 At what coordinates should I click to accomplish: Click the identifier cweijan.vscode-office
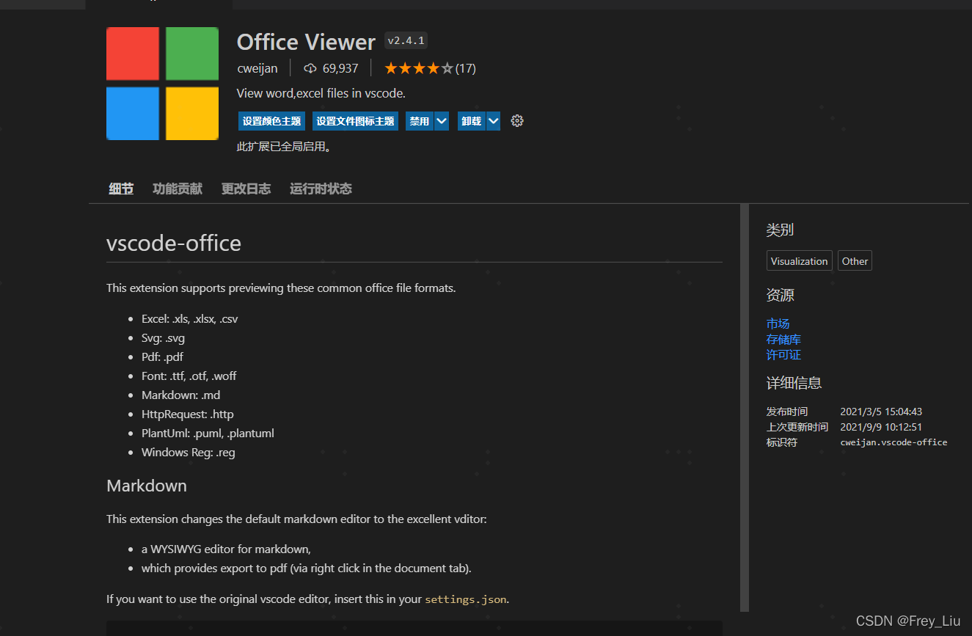(894, 442)
